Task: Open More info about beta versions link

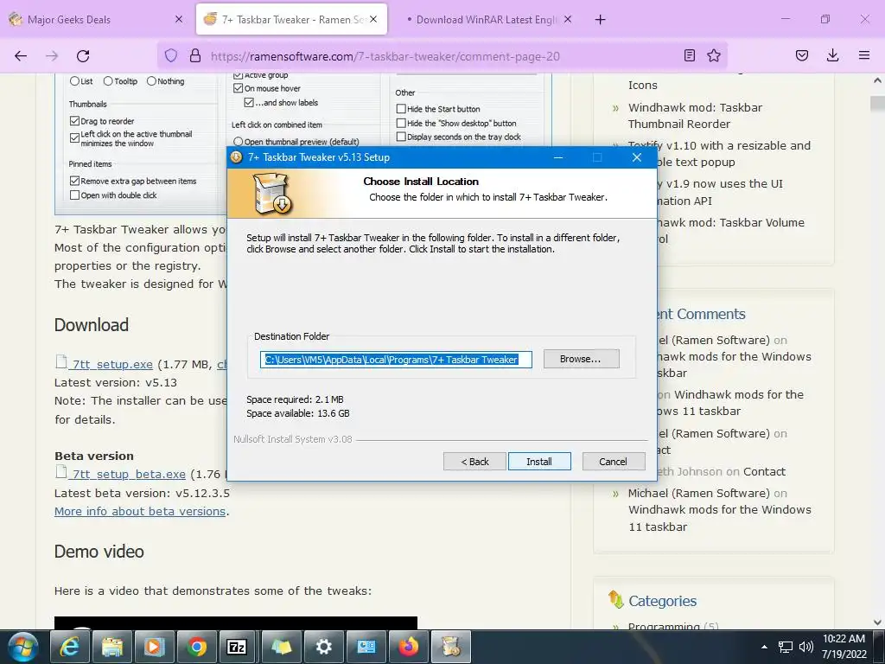Action: (140, 511)
